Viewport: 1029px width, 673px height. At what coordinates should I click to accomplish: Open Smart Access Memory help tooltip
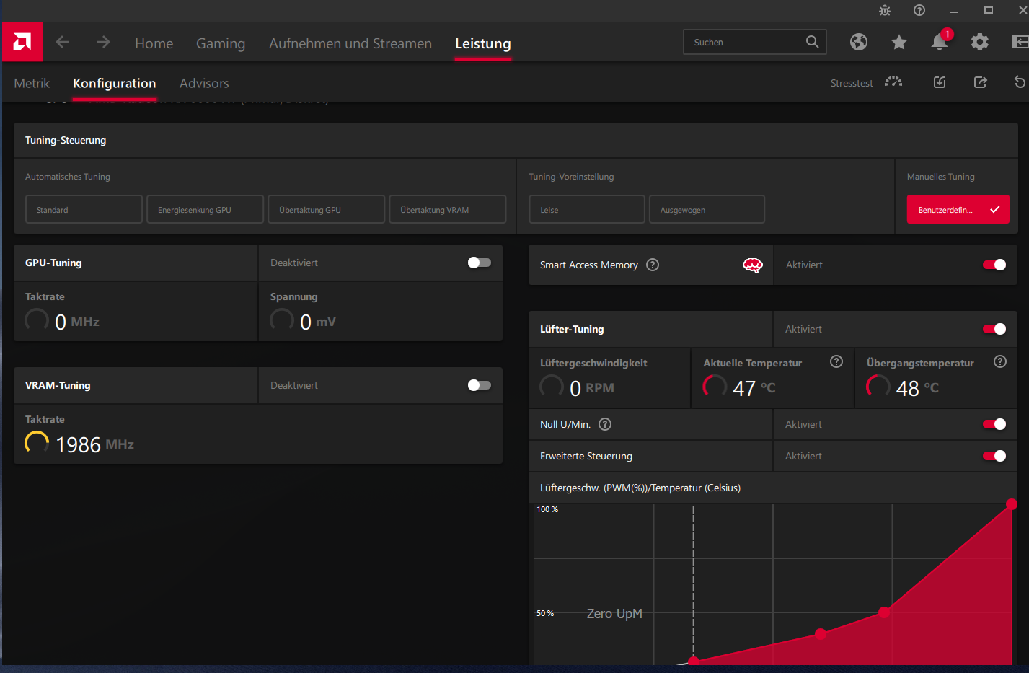click(x=653, y=265)
